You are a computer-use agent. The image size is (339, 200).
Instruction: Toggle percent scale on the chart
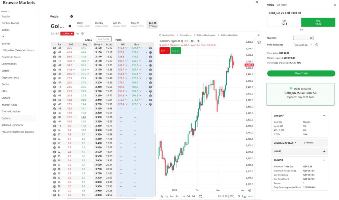239,196
